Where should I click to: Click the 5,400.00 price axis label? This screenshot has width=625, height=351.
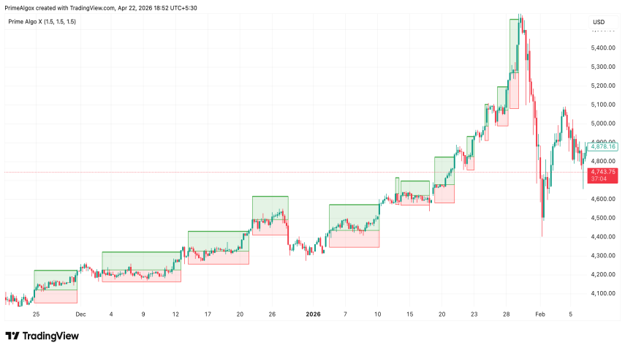(602, 48)
